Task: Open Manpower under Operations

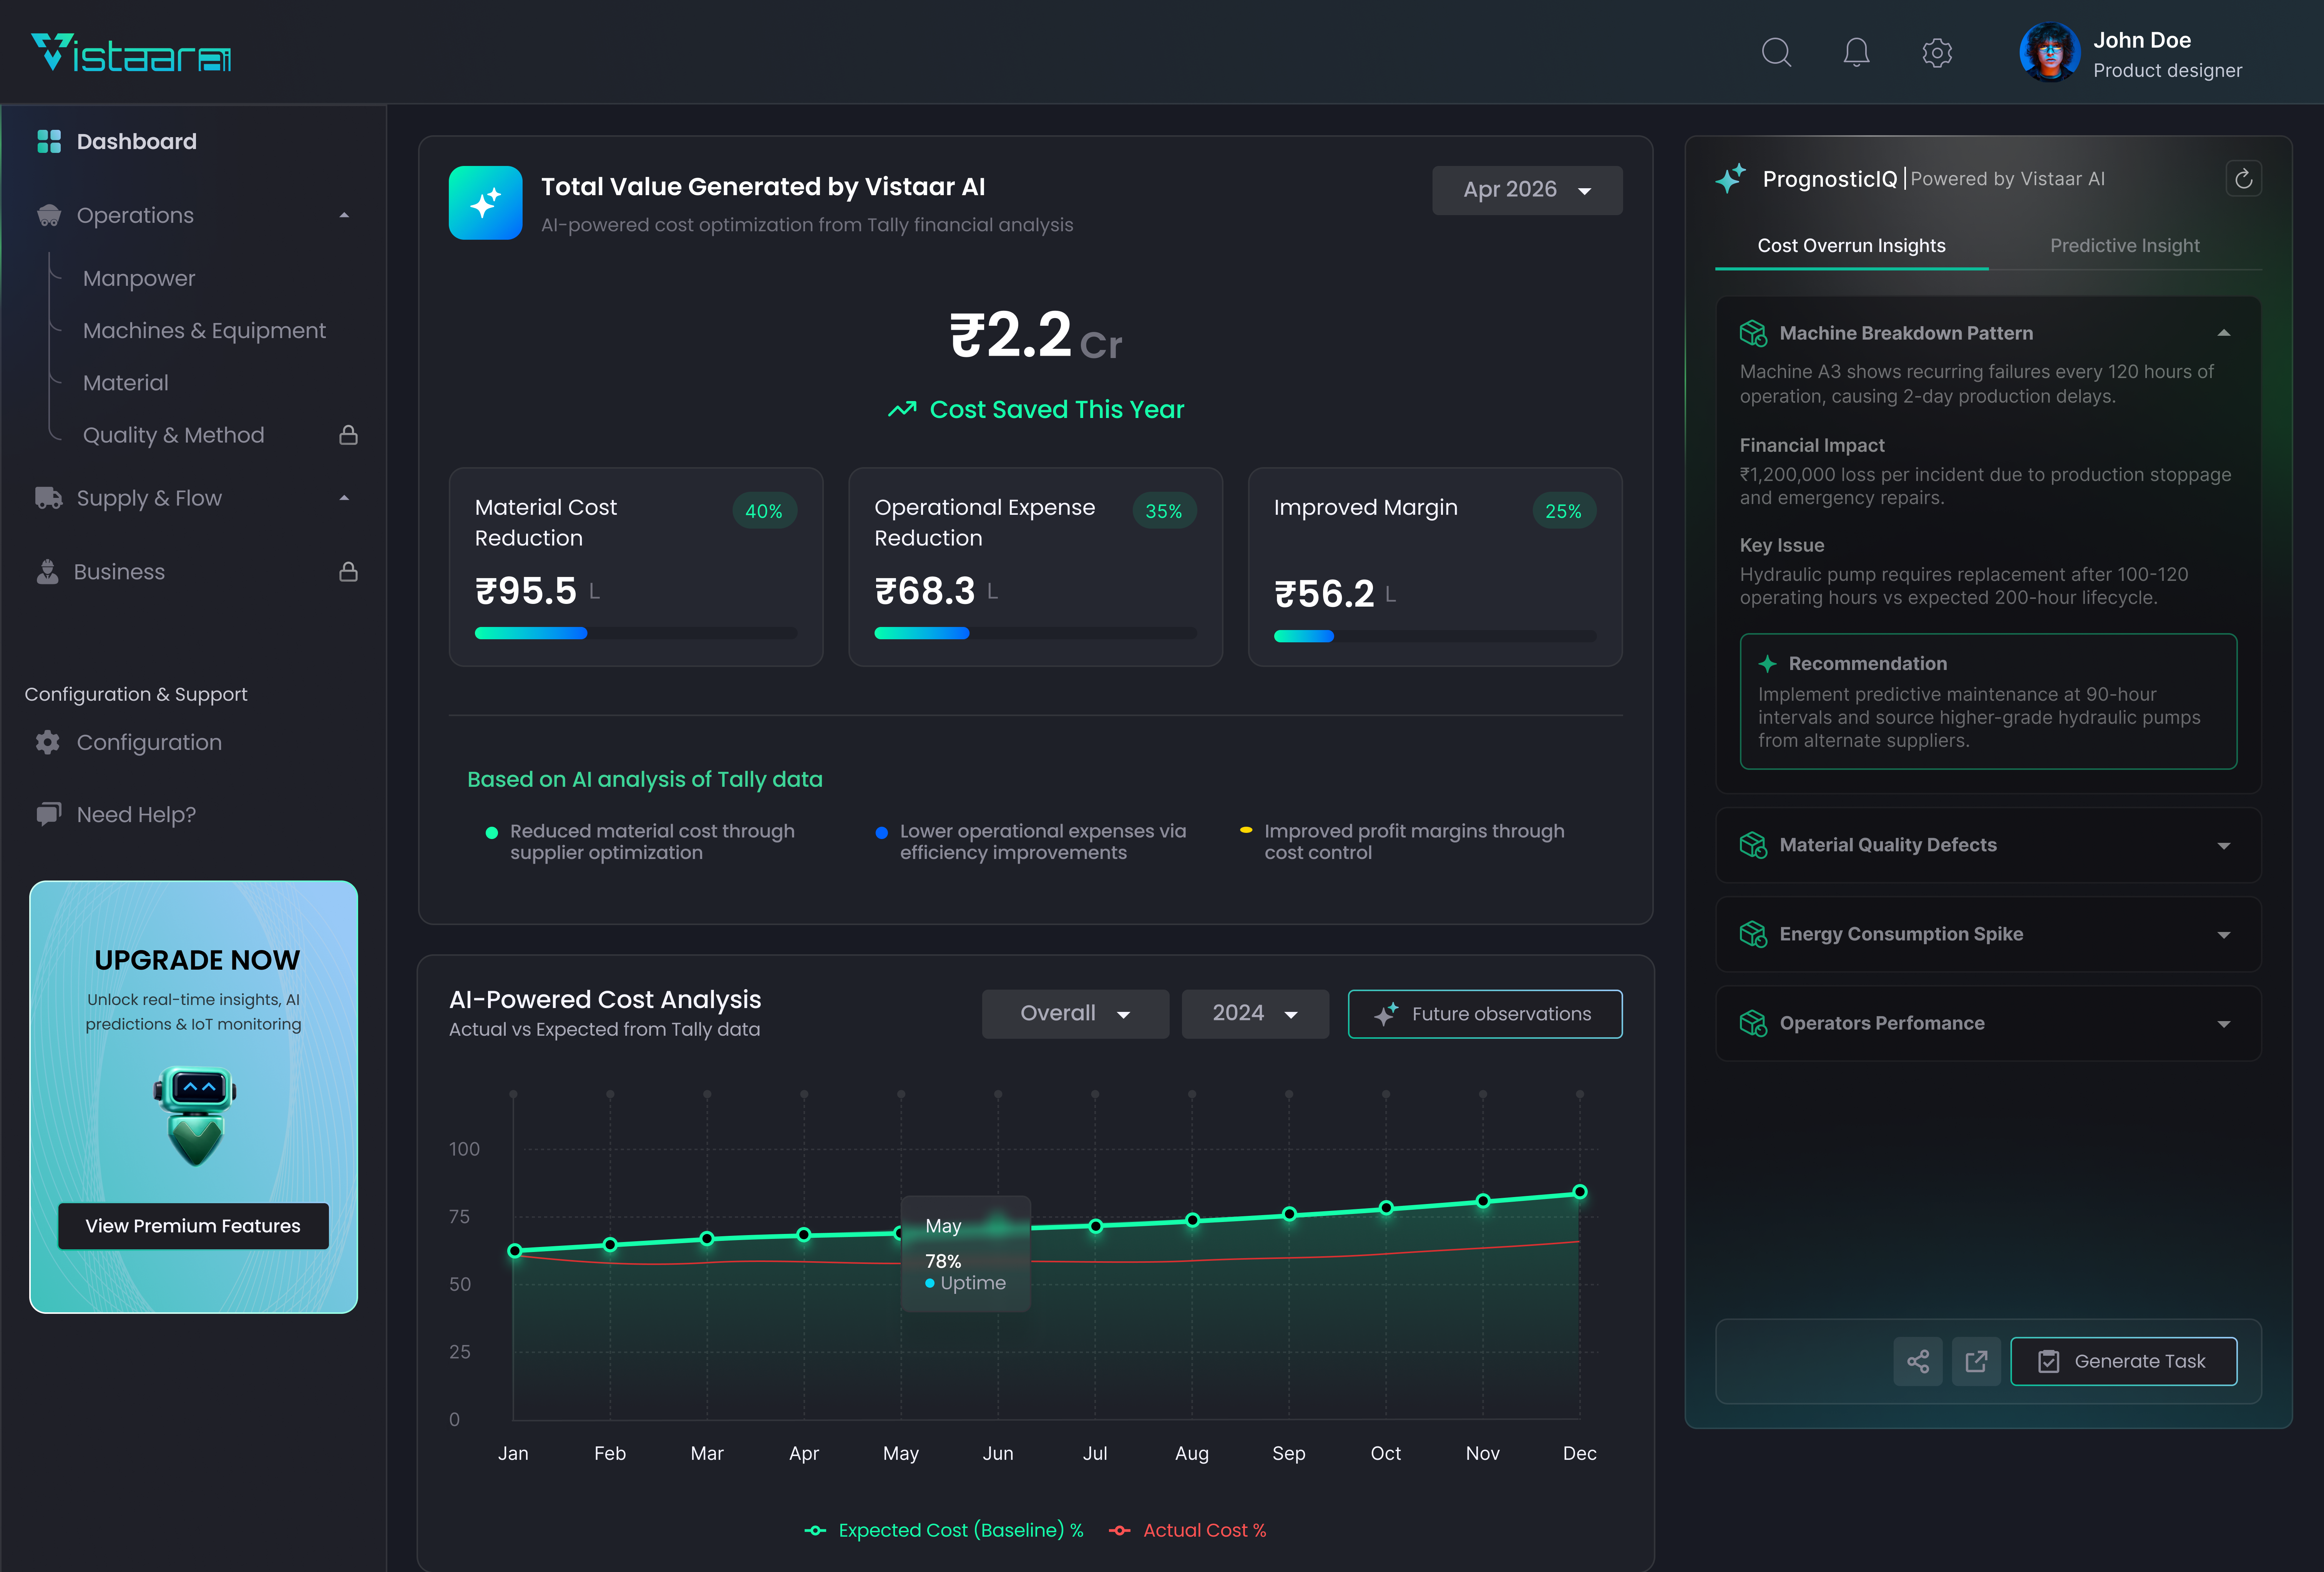Action: [139, 278]
